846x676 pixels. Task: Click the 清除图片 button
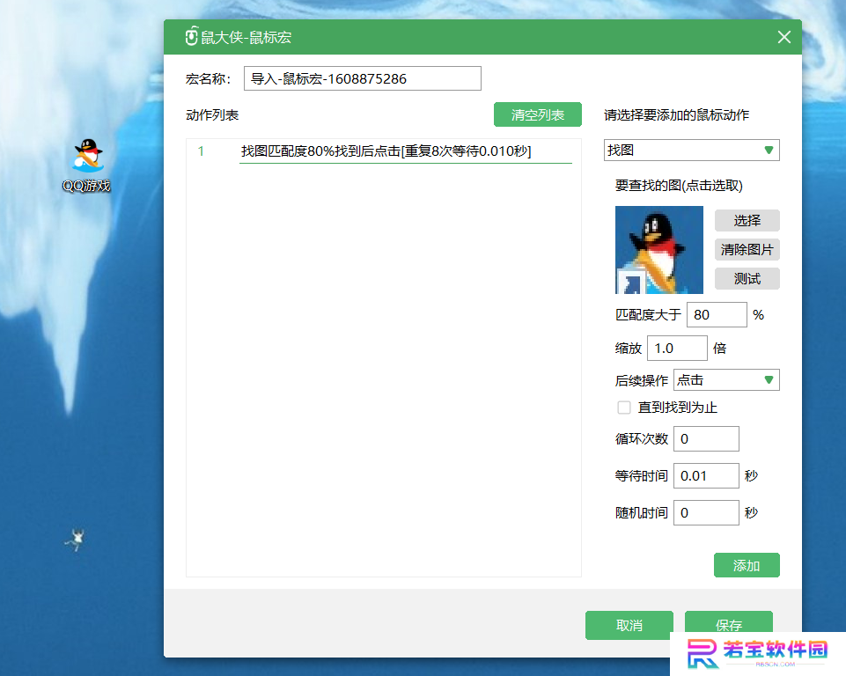747,249
